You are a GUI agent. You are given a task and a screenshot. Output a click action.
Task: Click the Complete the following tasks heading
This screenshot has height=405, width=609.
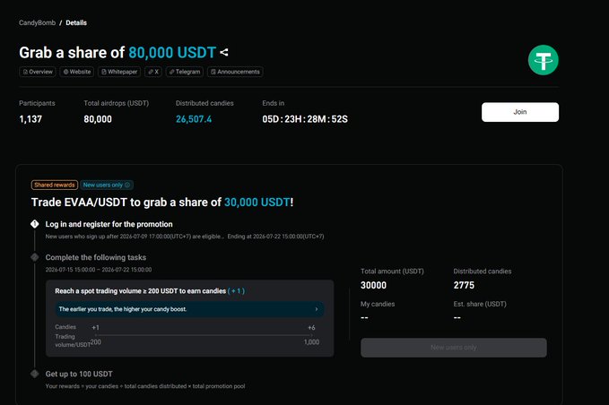coord(96,257)
